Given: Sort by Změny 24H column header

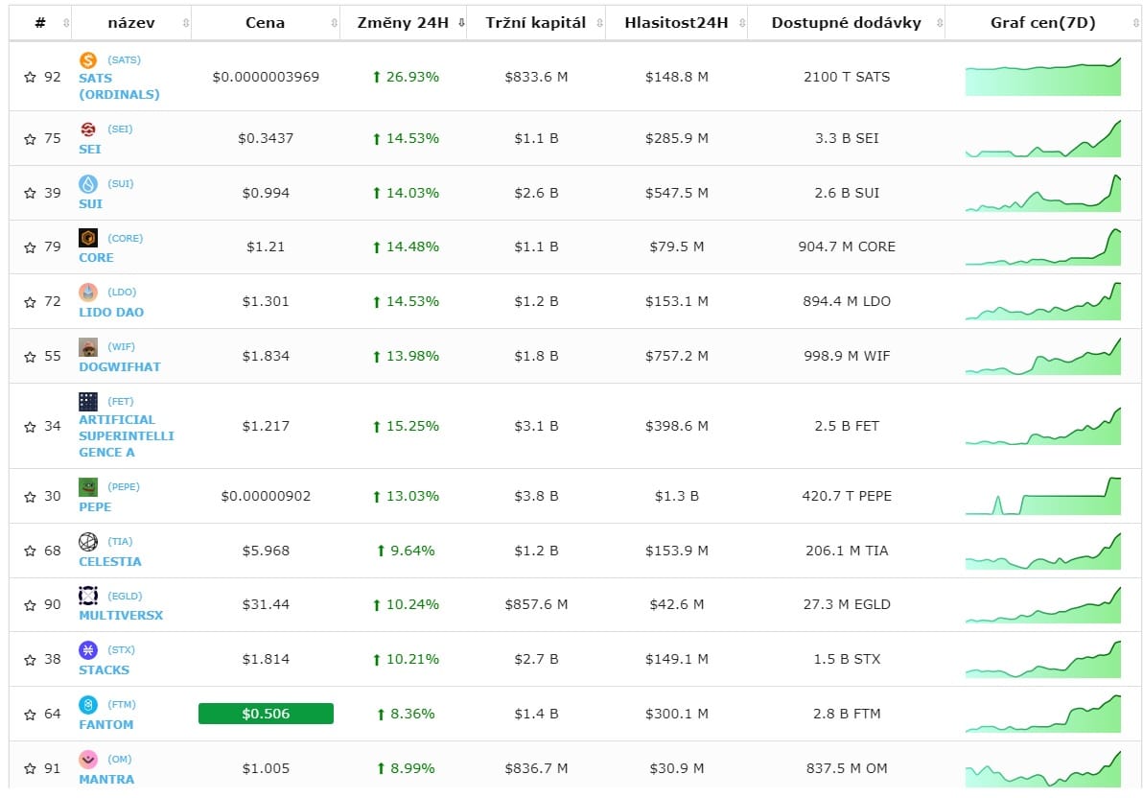Looking at the screenshot, I should point(403,23).
